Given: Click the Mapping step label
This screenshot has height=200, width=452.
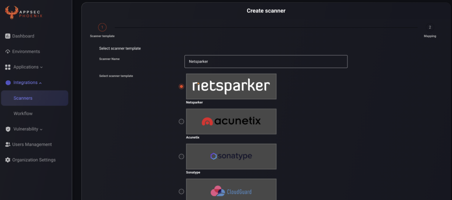Looking at the screenshot, I should coord(430,36).
